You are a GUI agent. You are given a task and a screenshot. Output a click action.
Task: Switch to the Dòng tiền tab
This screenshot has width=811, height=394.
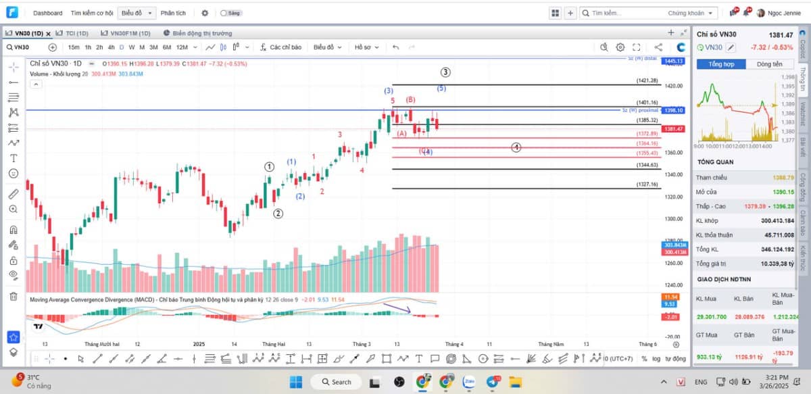770,64
